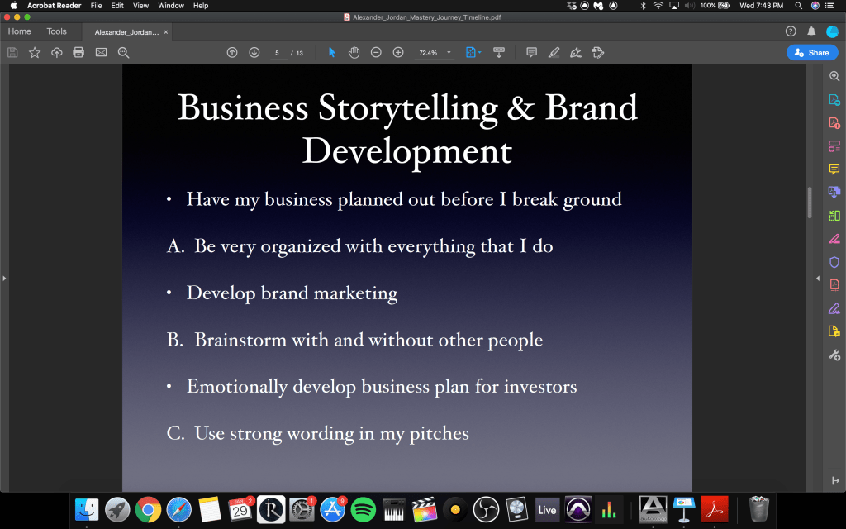Image resolution: width=846 pixels, height=529 pixels.
Task: Click the blue Share button
Action: [x=810, y=52]
